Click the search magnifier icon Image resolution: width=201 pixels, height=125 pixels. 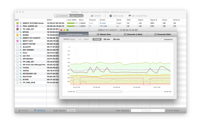(142, 110)
